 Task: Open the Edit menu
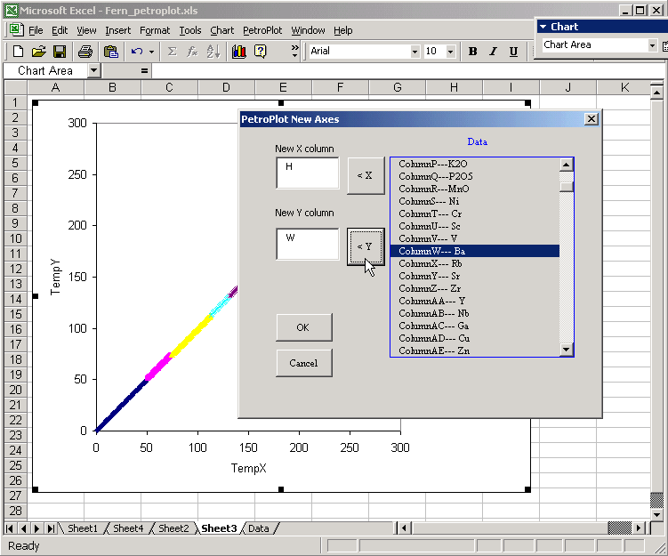(x=60, y=30)
